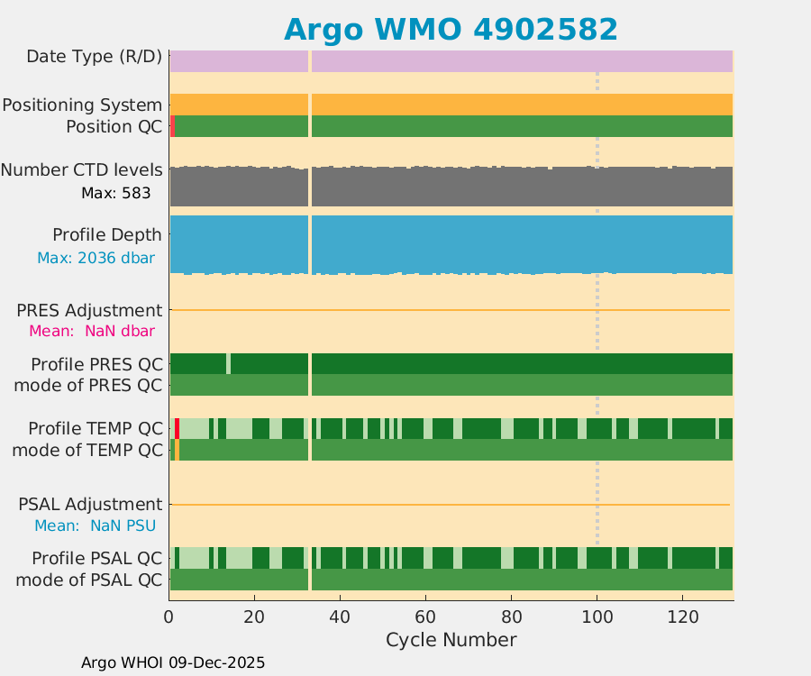Viewport: 811px width, 676px height.
Task: Click the red segment in Profile TEMP QC
Action: pos(178,428)
